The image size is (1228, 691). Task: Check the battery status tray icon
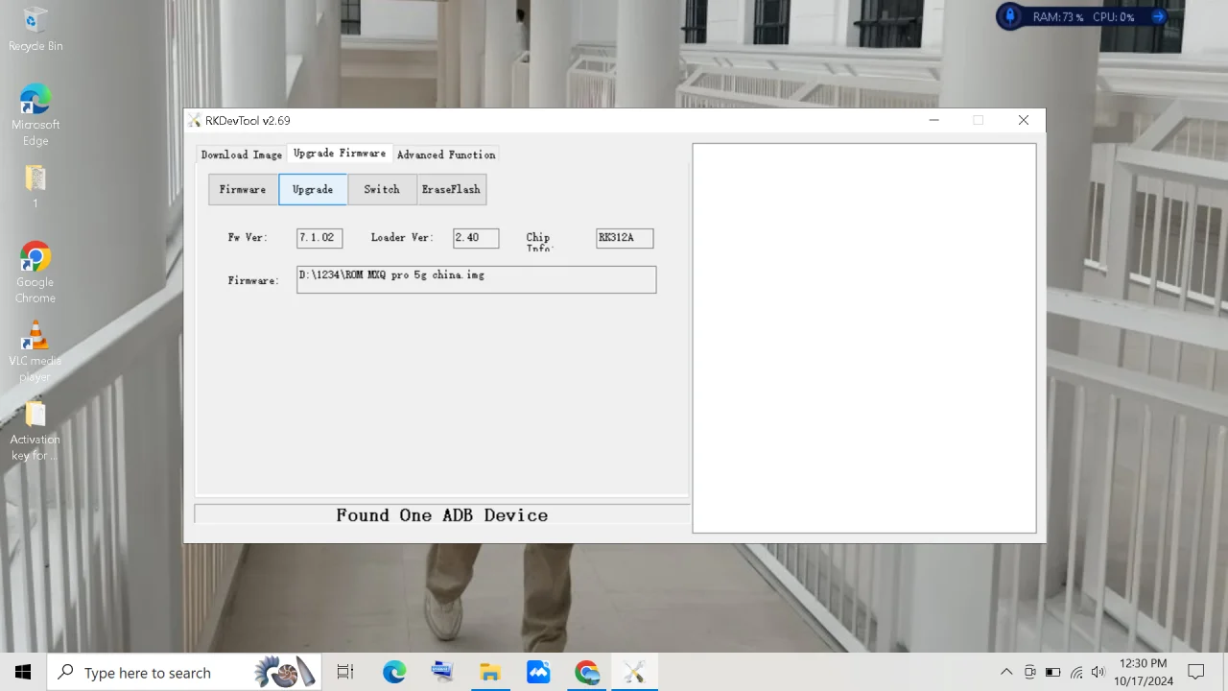(x=1052, y=673)
